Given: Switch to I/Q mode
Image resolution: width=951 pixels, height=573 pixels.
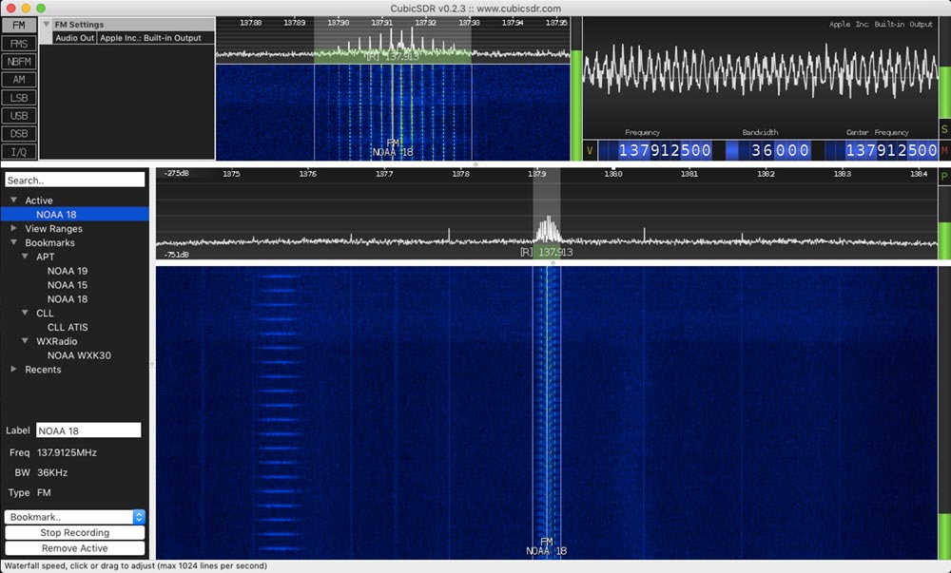Looking at the screenshot, I should pos(17,151).
